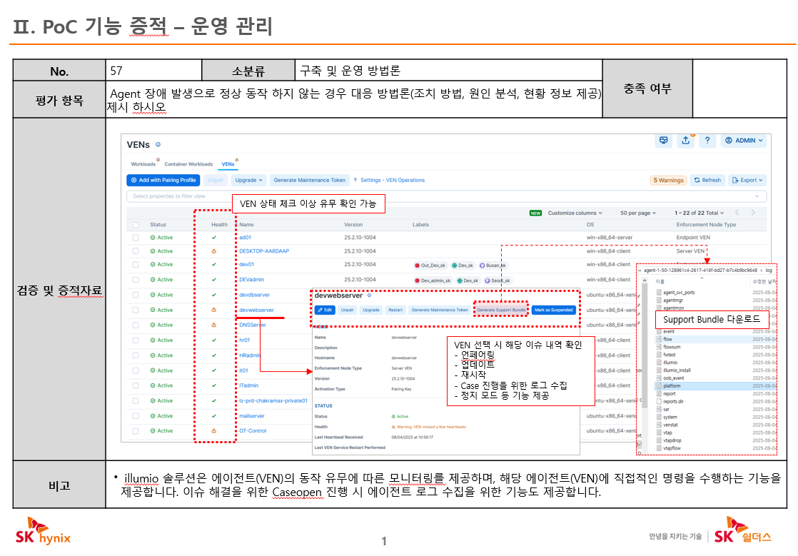Go to next page arrow

pyautogui.click(x=753, y=213)
